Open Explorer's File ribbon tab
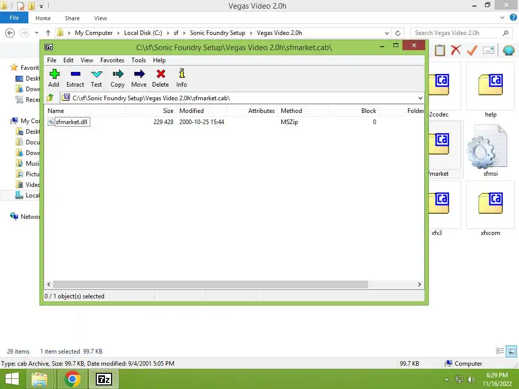519x389 pixels. point(14,18)
